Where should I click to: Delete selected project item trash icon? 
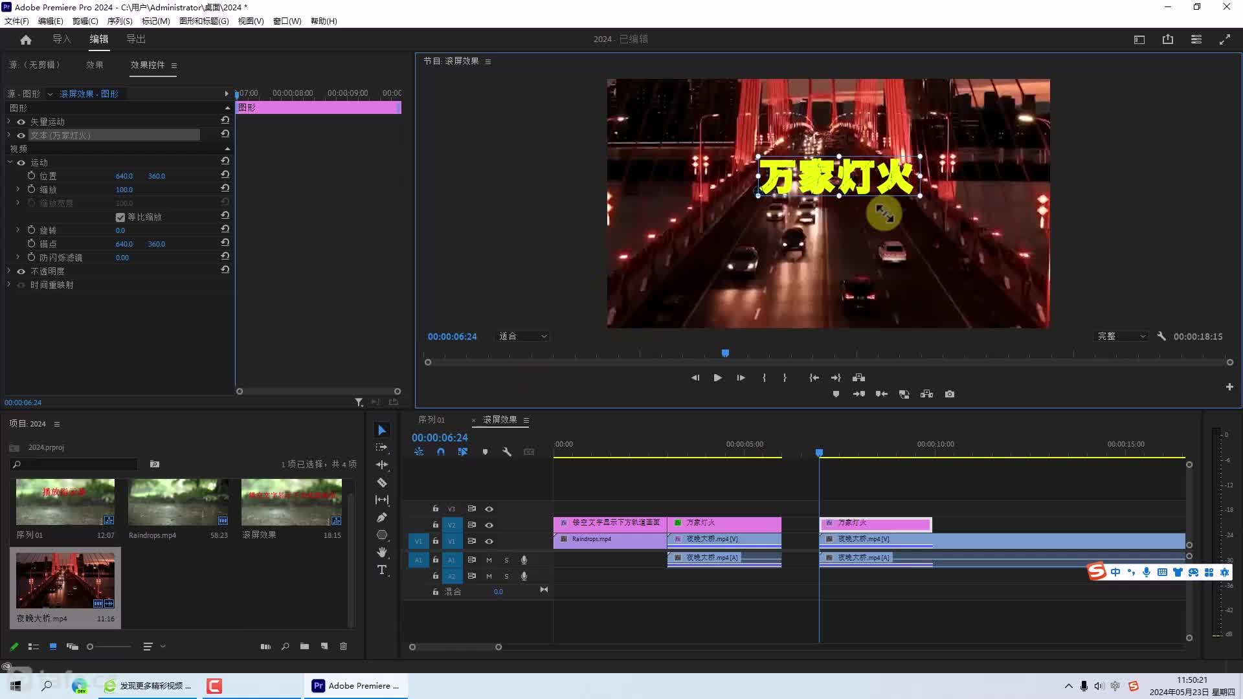344,647
